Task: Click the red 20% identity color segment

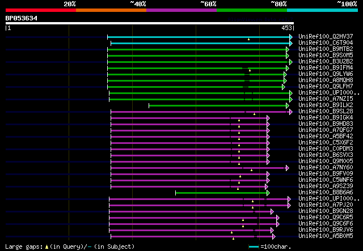Action: click(41, 10)
